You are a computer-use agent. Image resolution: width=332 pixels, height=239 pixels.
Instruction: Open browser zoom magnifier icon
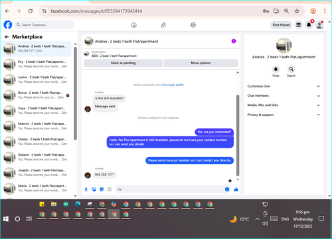pos(286,11)
